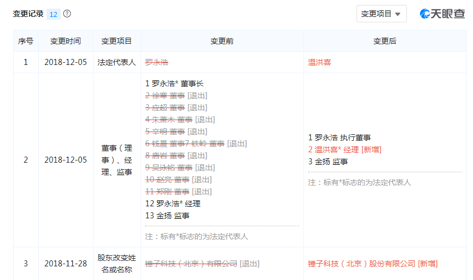Click the 2018-11-28 date in row 3
The image size is (473, 280).
coord(66,264)
